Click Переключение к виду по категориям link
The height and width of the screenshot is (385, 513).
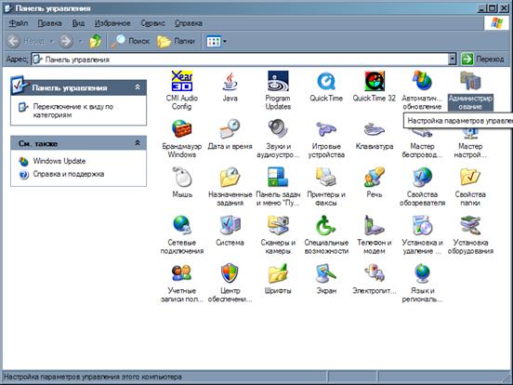click(x=72, y=111)
